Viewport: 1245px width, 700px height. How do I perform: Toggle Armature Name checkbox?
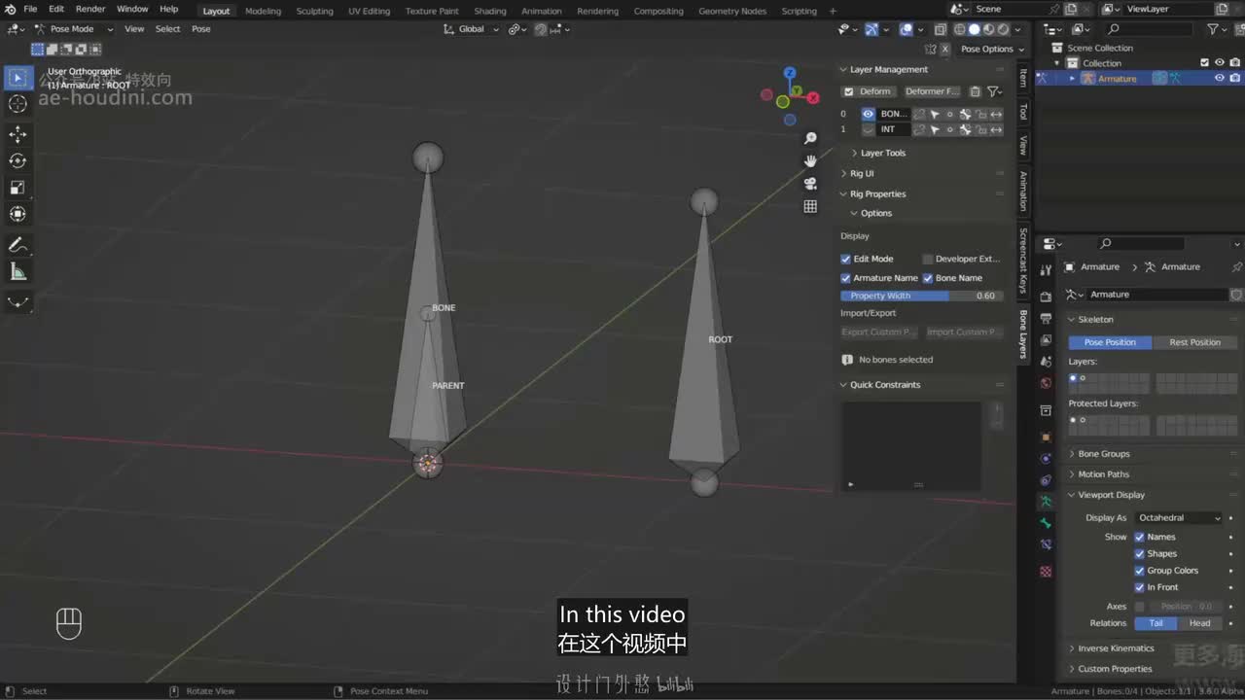[x=846, y=278]
